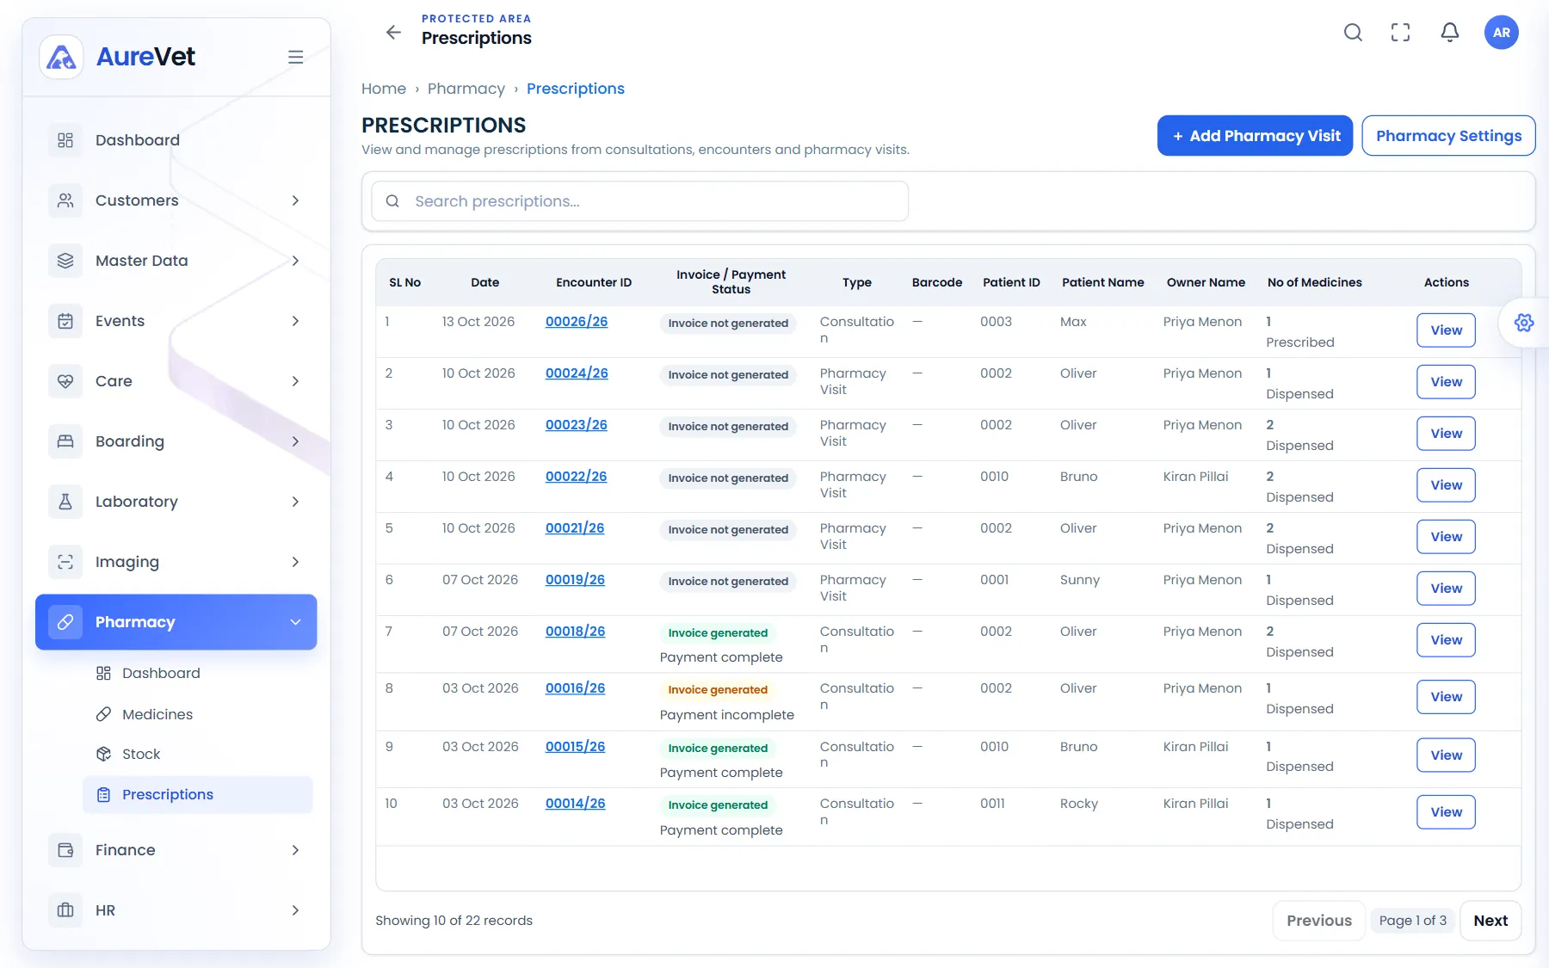Click the Events calendar icon
This screenshot has height=968, width=1549.
coord(65,321)
